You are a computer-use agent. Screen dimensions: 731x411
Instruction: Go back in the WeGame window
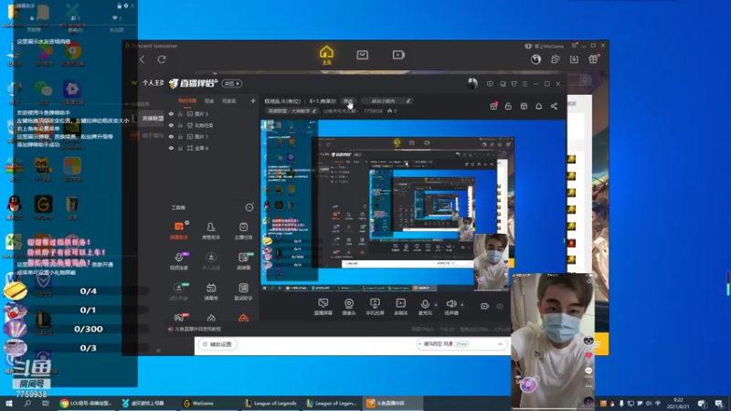143,59
